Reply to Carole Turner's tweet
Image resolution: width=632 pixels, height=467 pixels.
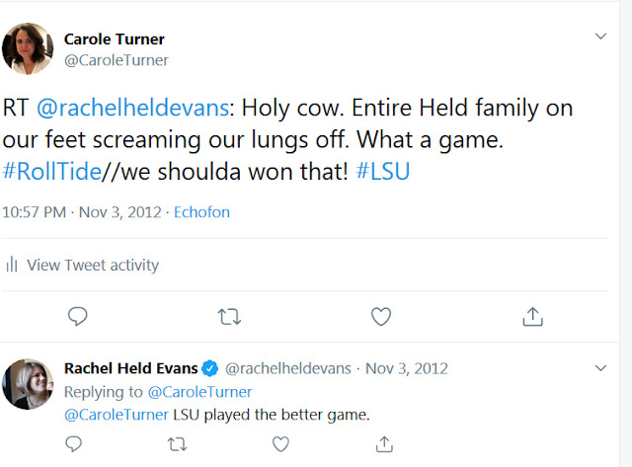coord(78,316)
